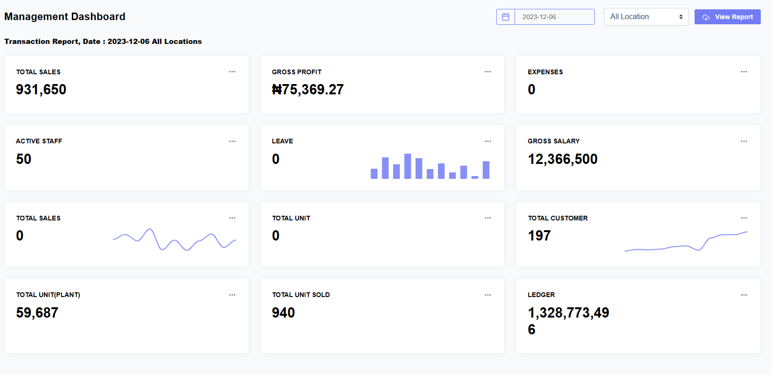Click the LEAVE card label
The height and width of the screenshot is (375, 772).
click(283, 141)
